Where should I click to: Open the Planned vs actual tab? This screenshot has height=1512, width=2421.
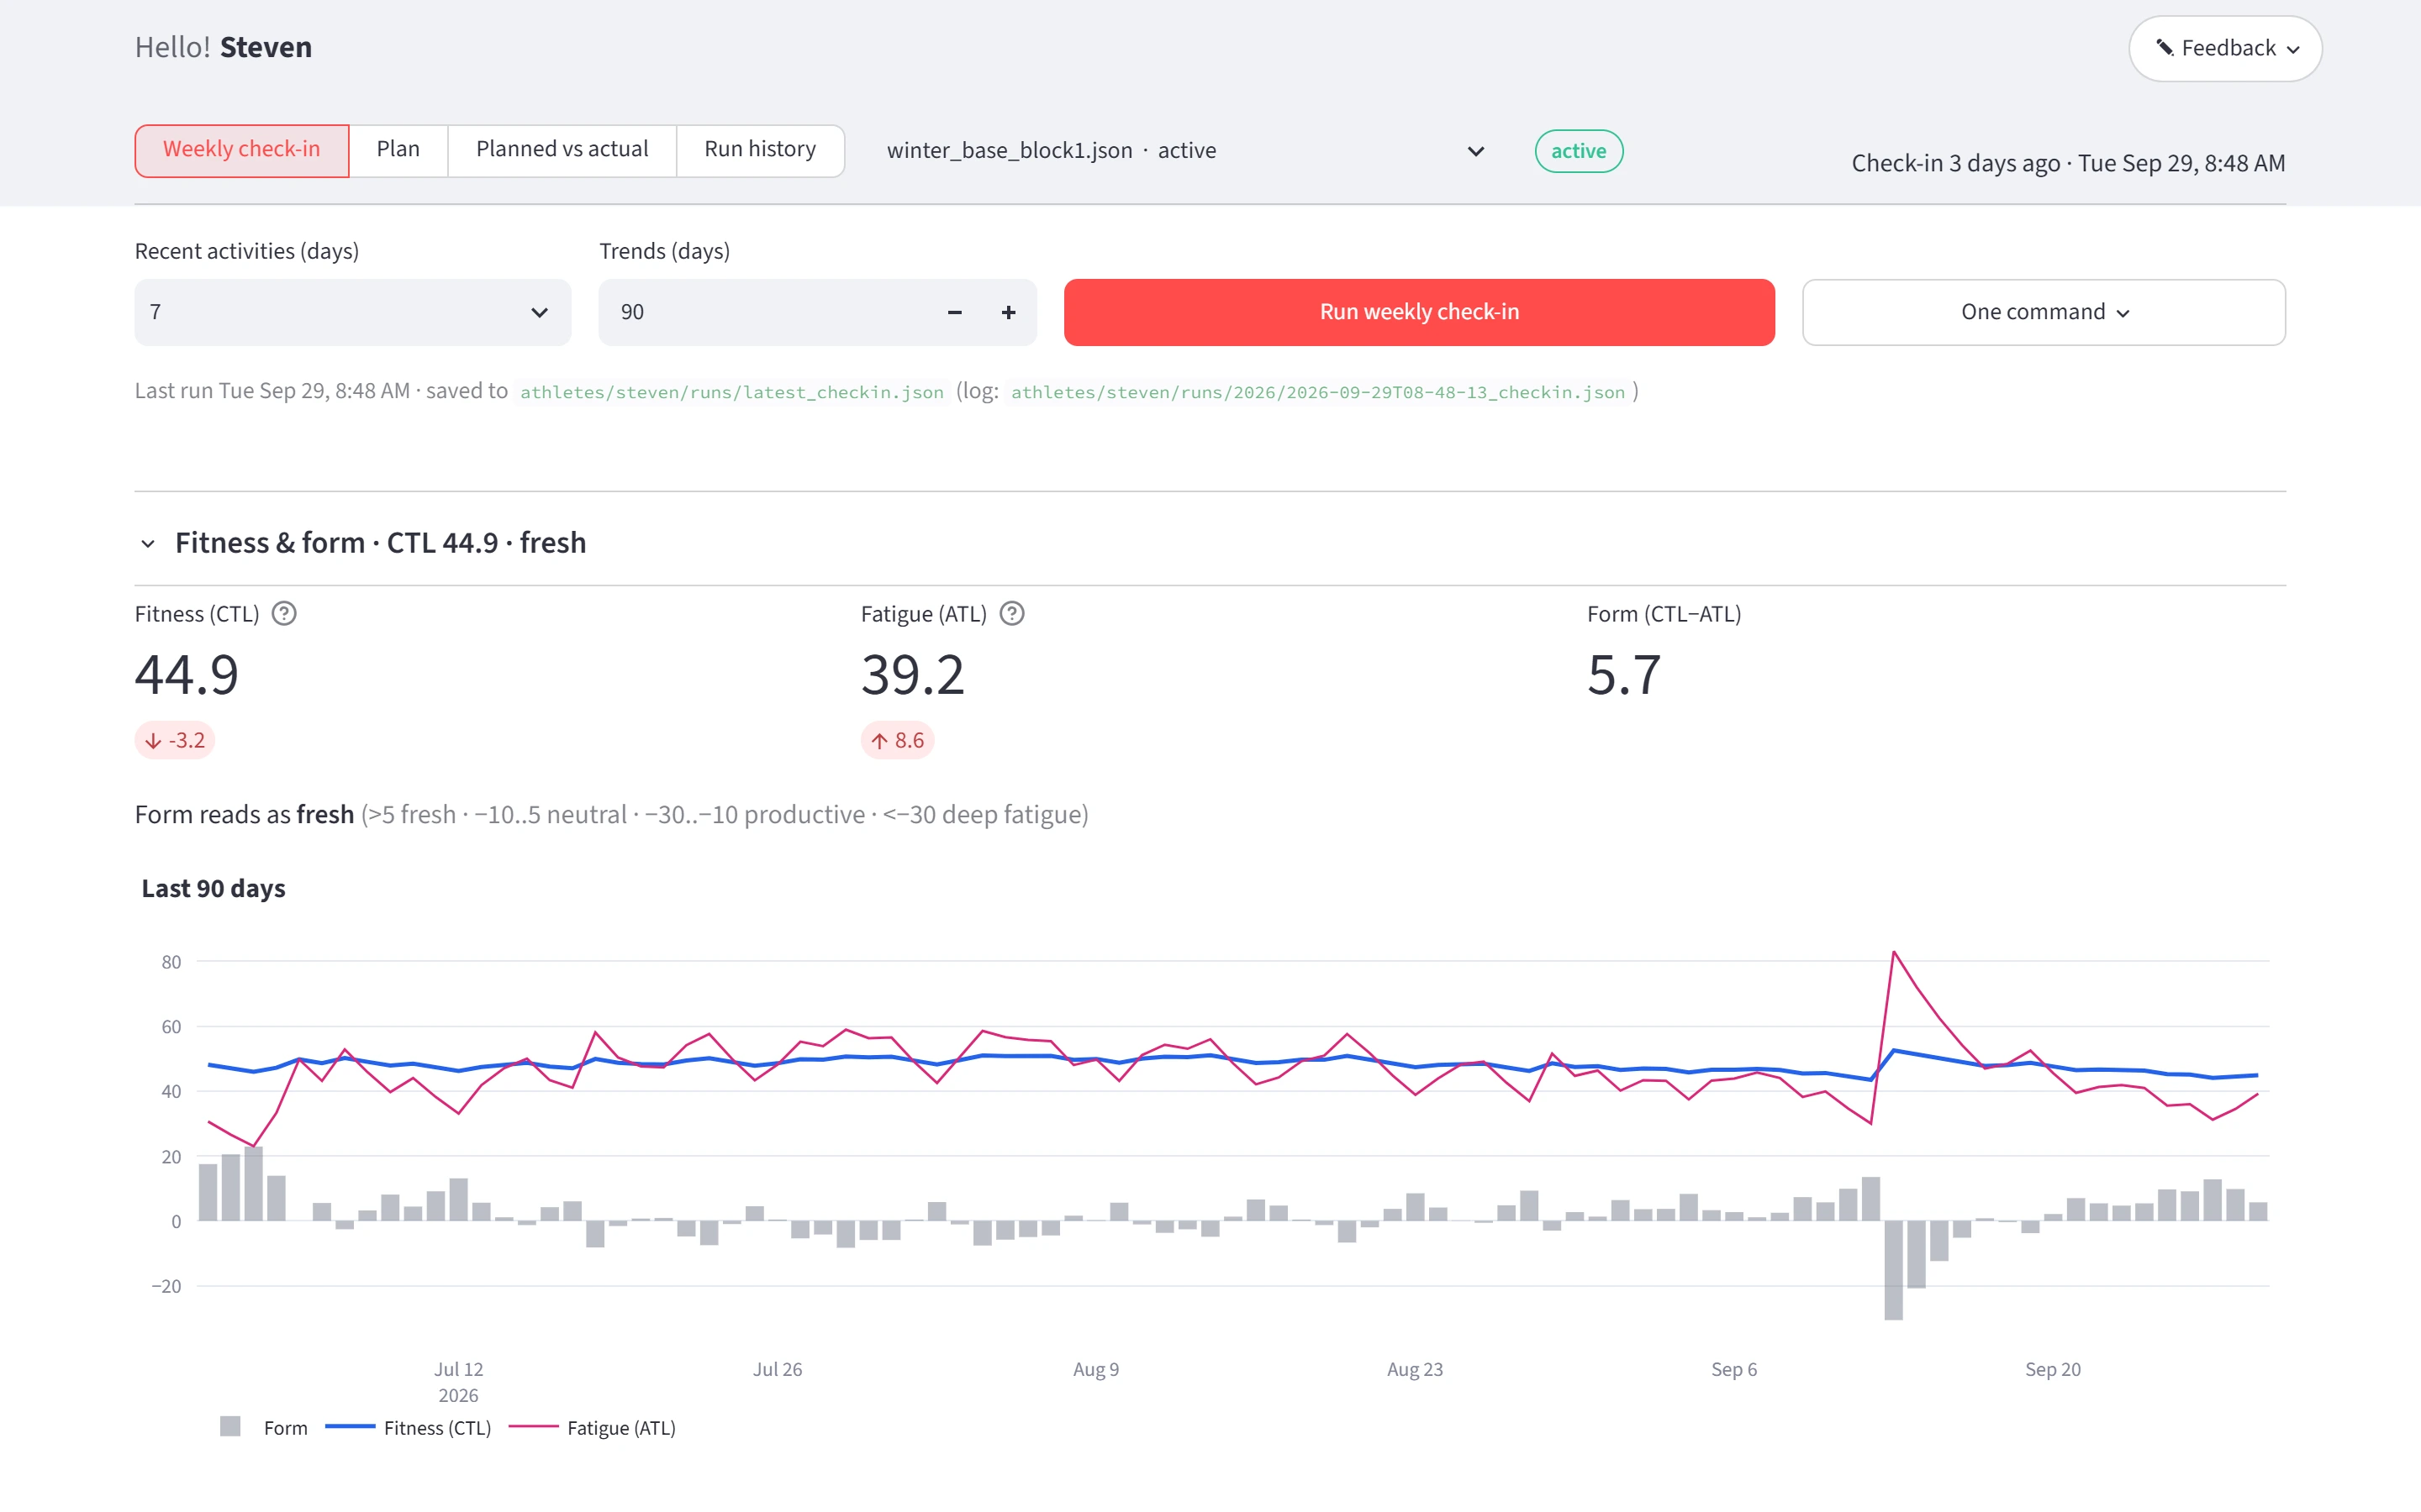click(x=562, y=150)
